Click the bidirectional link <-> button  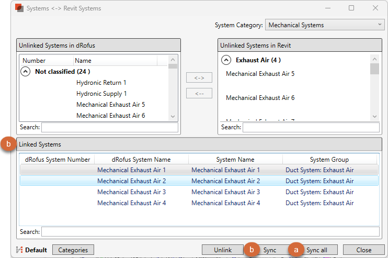coord(199,78)
